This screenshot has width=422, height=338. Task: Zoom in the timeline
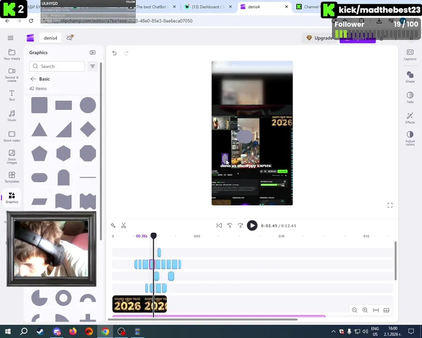click(x=365, y=310)
